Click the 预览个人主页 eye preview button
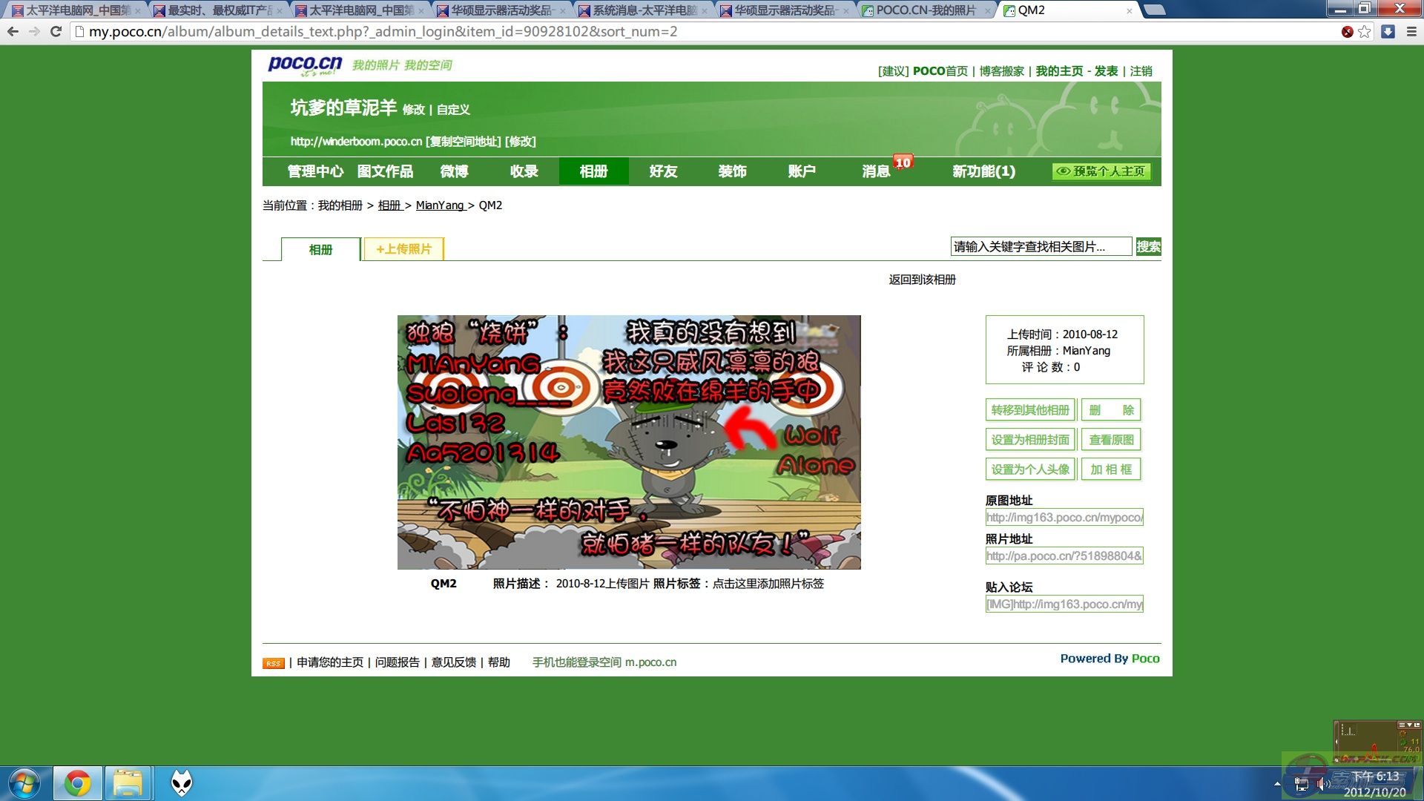The width and height of the screenshot is (1424, 801). coord(1101,171)
